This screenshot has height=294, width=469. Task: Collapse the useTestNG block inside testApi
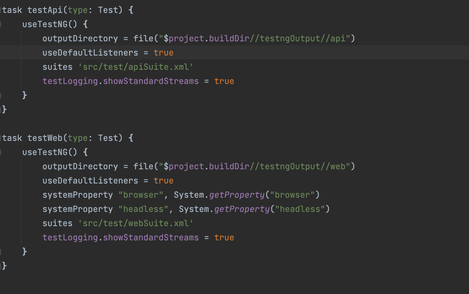pos(1,24)
